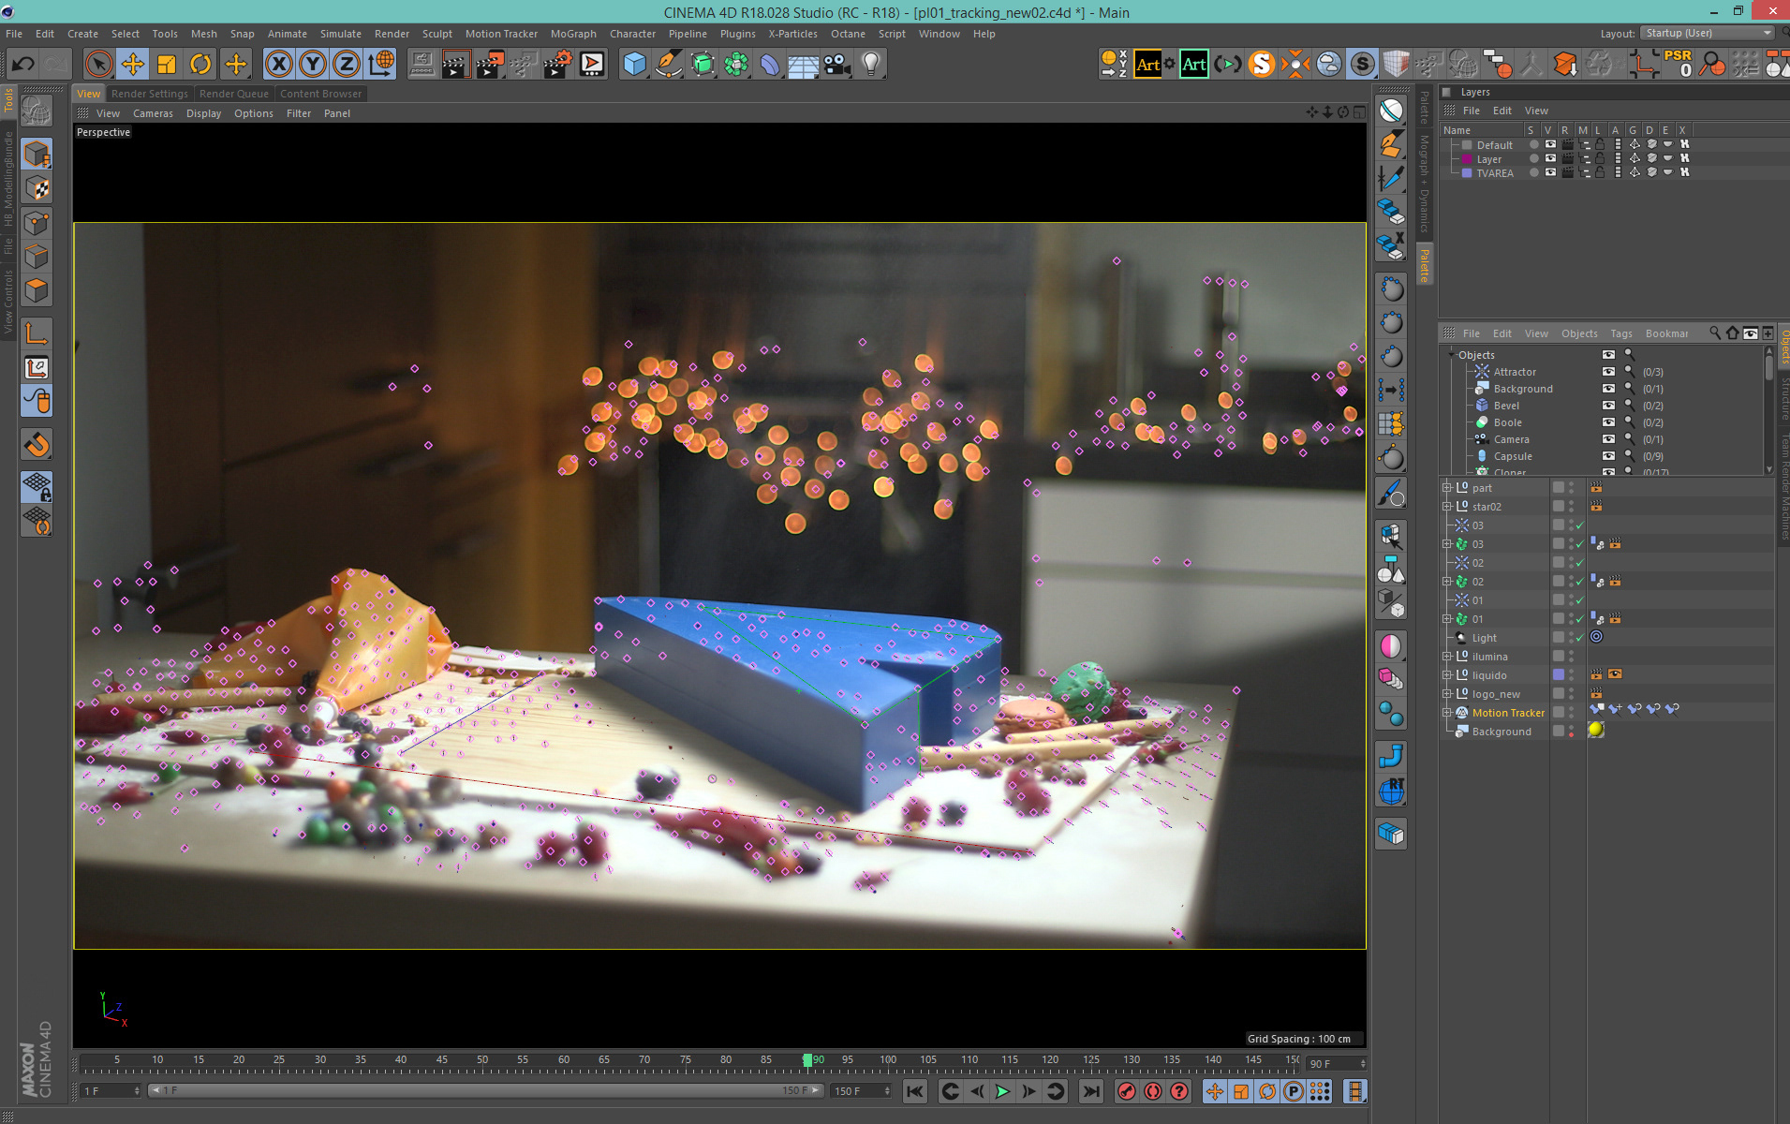This screenshot has height=1124, width=1790.
Task: Activate the Rotate tool
Action: click(x=200, y=65)
